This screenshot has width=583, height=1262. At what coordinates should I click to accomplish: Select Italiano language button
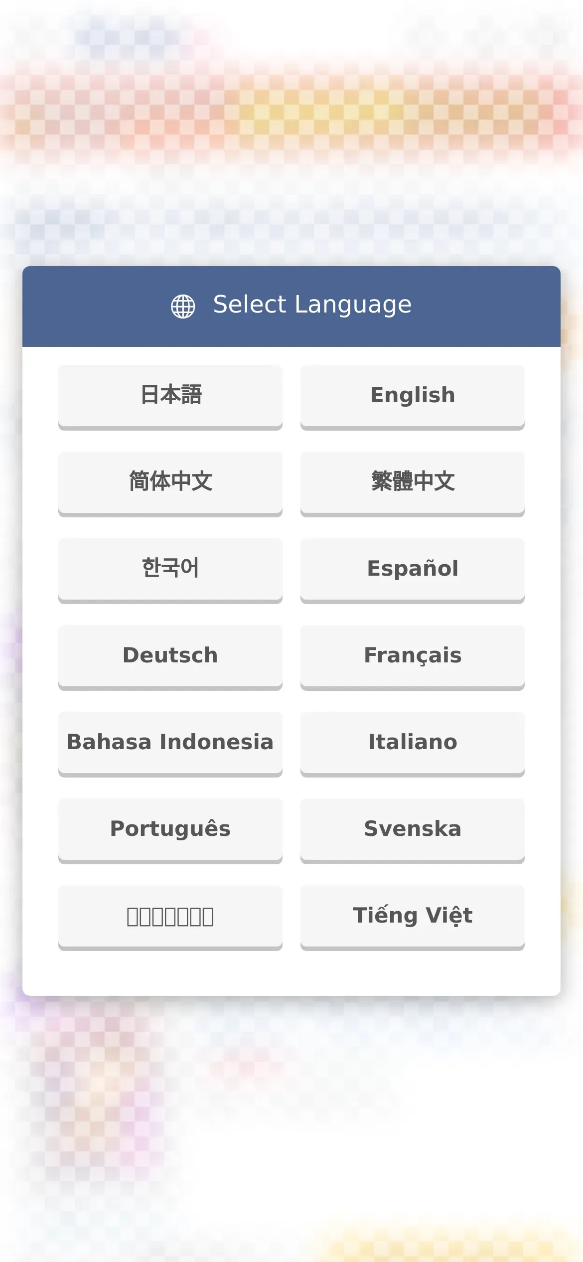coord(412,743)
